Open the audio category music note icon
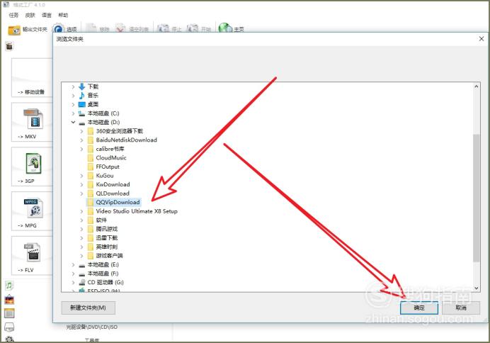This screenshot has width=490, height=343. 9,285
